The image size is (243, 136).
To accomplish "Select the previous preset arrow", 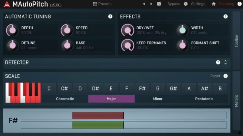I will [x=144, y=4].
